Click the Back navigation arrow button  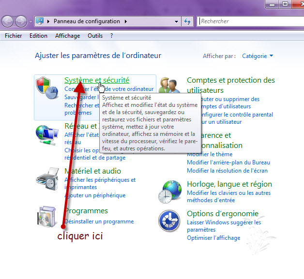coord(7,21)
